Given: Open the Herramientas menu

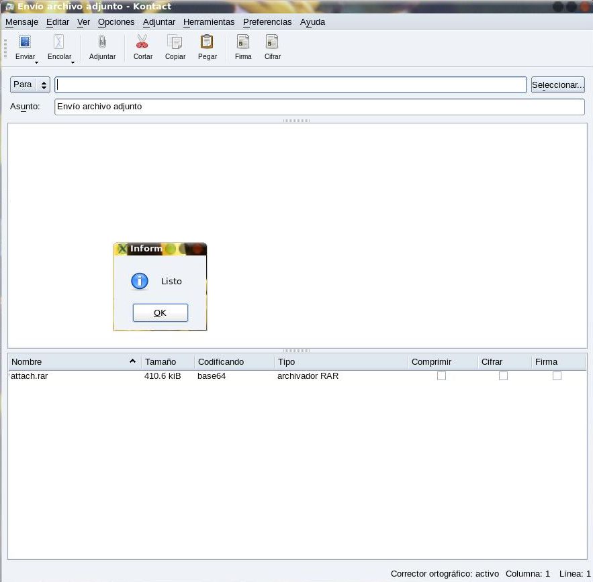Looking at the screenshot, I should point(209,22).
